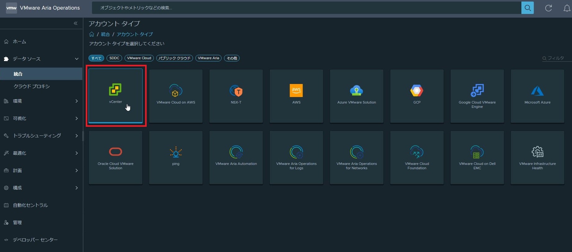Filter by パブリック クラウド tag
This screenshot has width=572, height=252.
click(x=175, y=58)
